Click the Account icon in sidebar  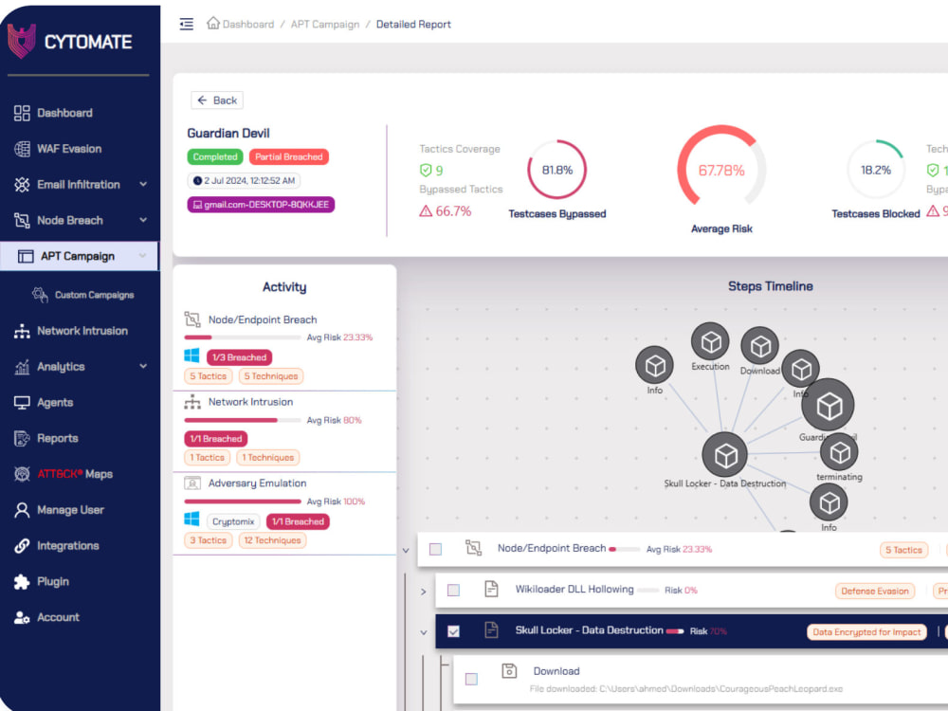click(22, 617)
